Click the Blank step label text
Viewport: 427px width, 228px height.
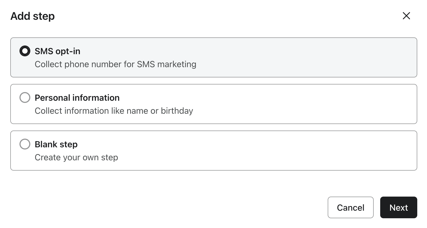tap(56, 144)
